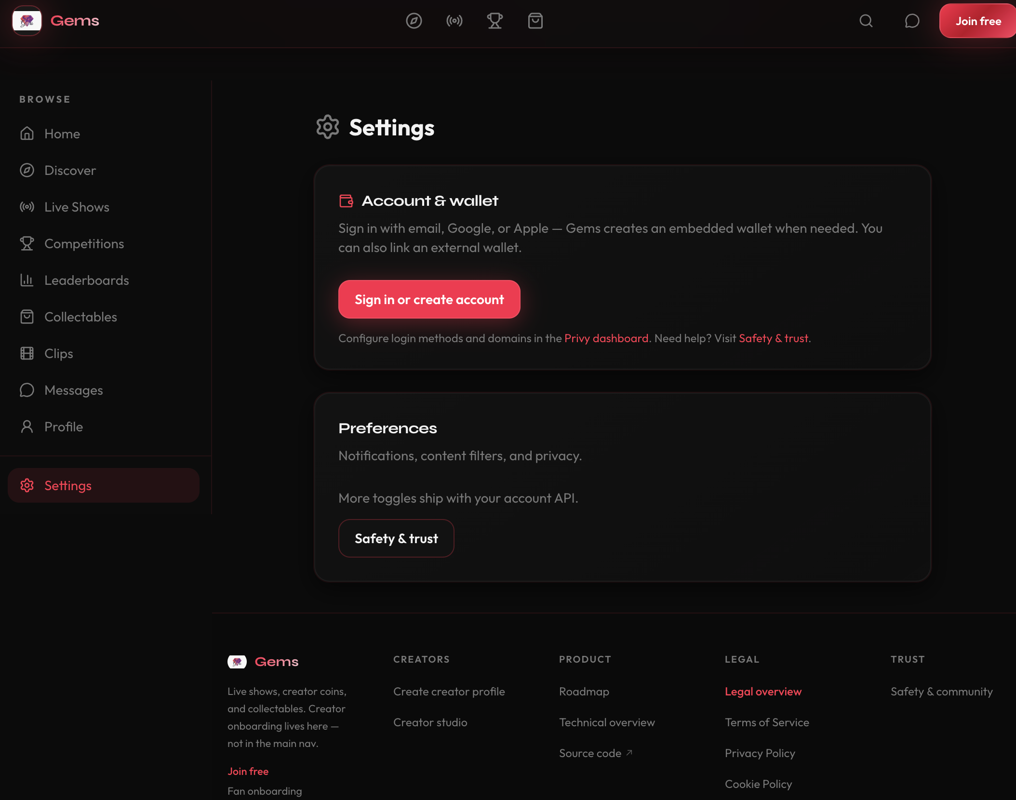The image size is (1016, 800).
Task: Follow the Legal overview footer link
Action: point(763,692)
